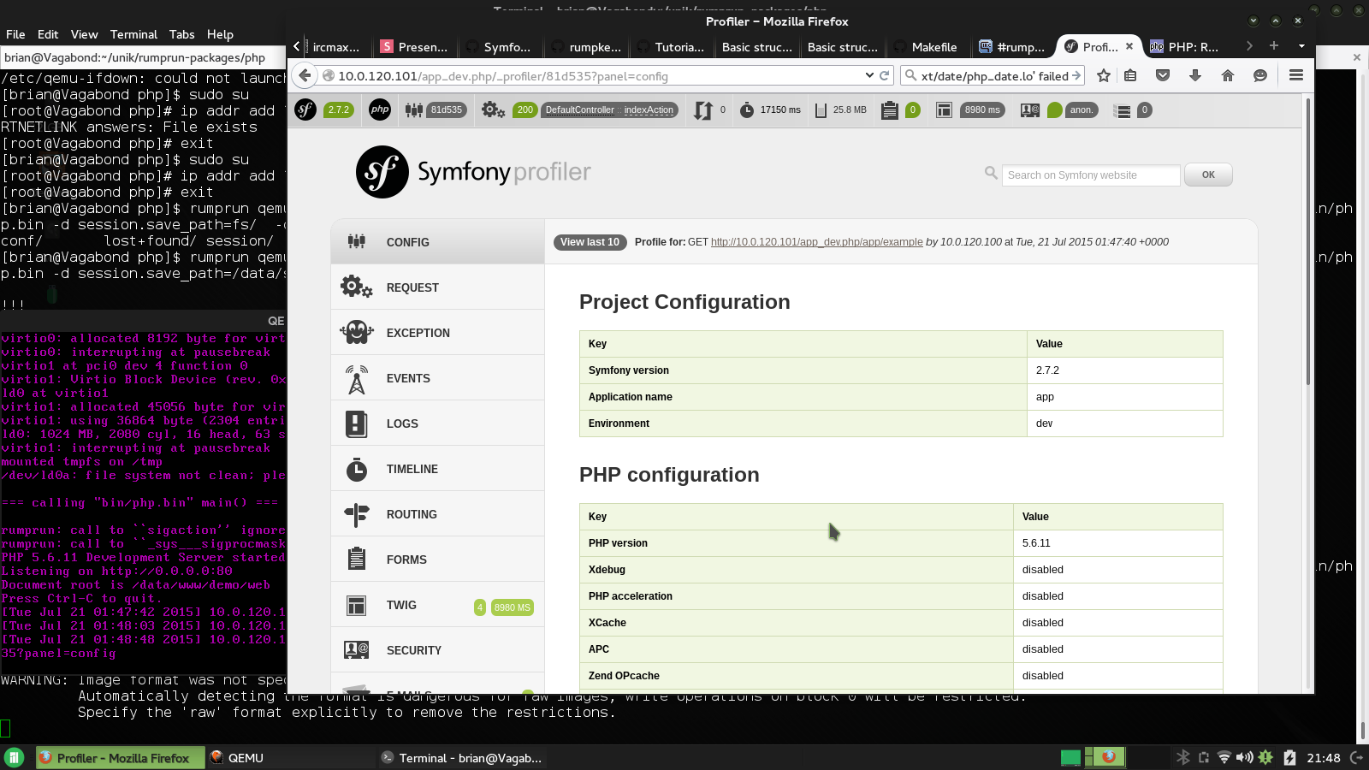Click the Bluetooth icon in system tray
This screenshot has height=770, width=1369.
click(1183, 757)
